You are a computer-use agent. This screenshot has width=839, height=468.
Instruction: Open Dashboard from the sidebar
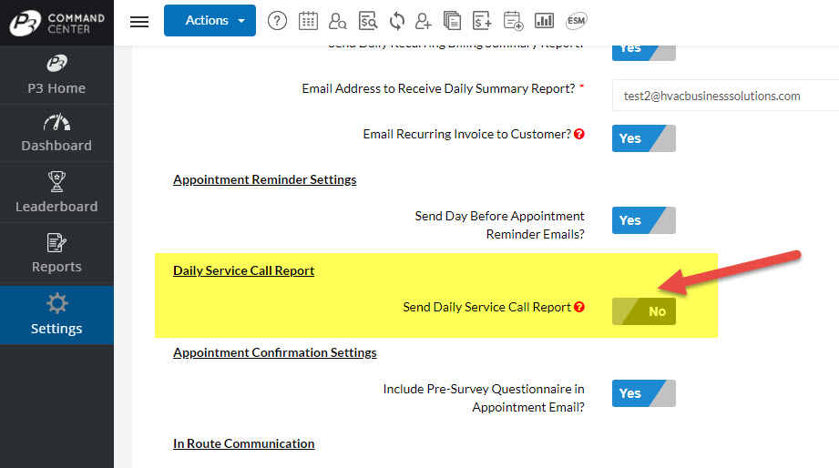point(56,133)
